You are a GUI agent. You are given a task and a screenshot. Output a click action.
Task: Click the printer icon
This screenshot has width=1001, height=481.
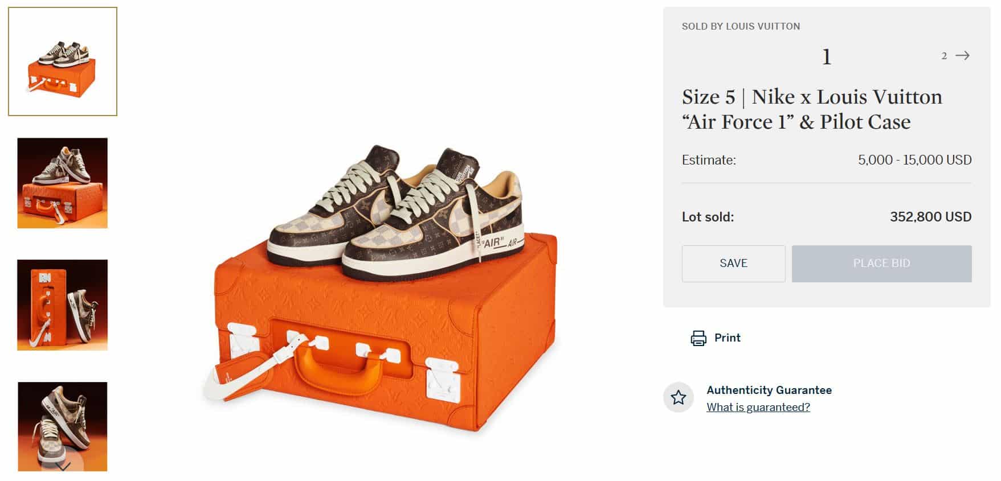pos(698,338)
